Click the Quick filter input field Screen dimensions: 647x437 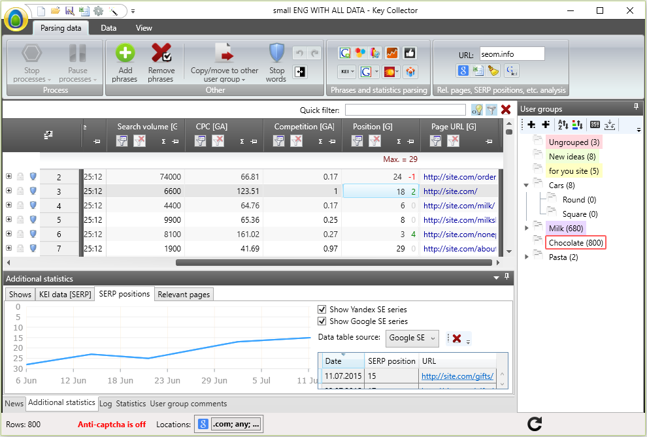[405, 110]
